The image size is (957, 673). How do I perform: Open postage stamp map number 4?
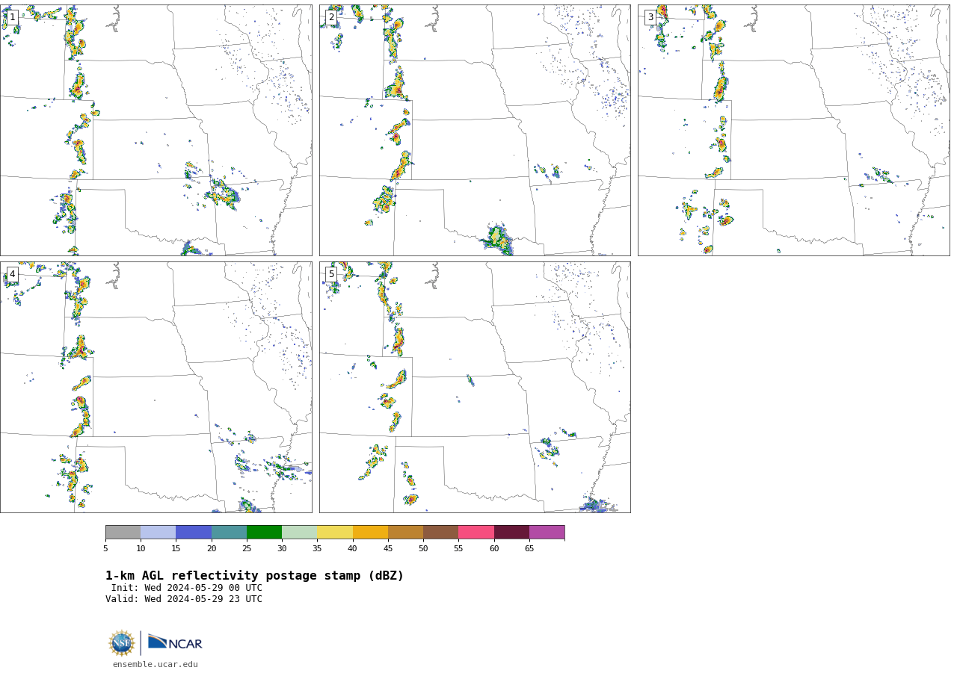coord(156,387)
